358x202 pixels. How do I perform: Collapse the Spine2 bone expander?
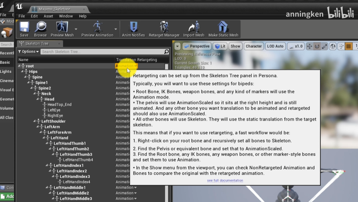point(31,88)
